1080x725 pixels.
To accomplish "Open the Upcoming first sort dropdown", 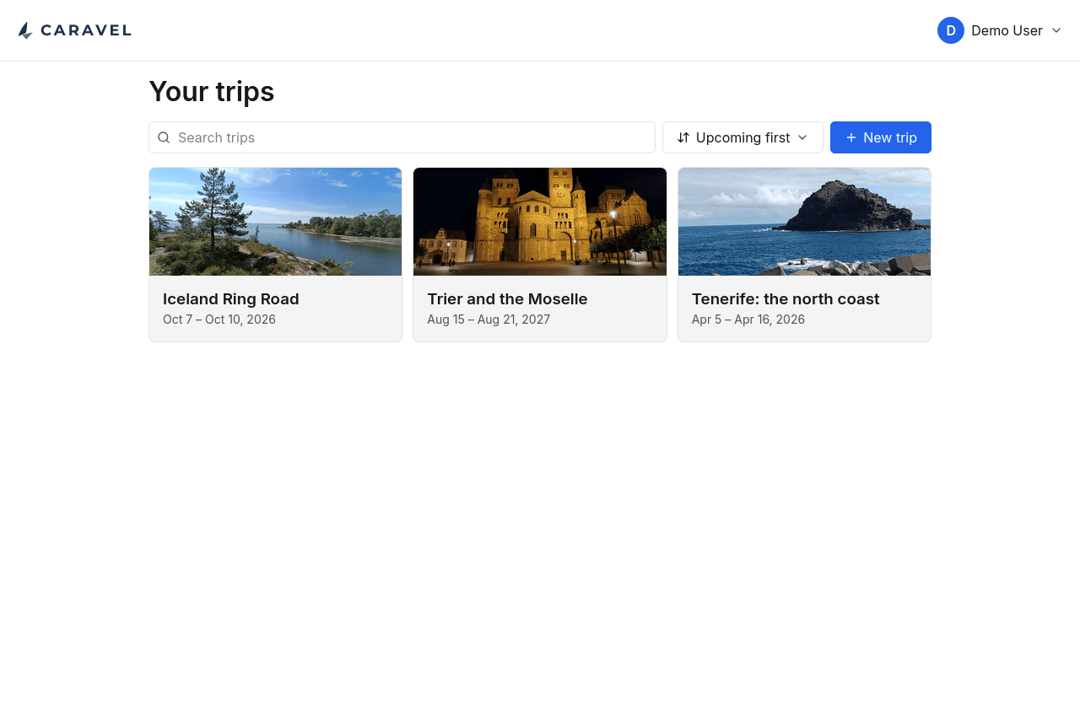I will (x=742, y=137).
